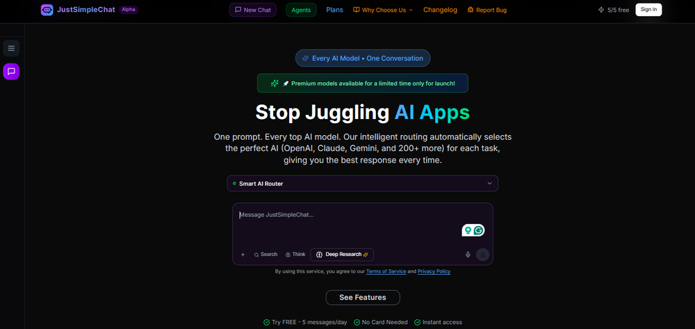
Task: Toggle Search mode in message box
Action: point(265,255)
